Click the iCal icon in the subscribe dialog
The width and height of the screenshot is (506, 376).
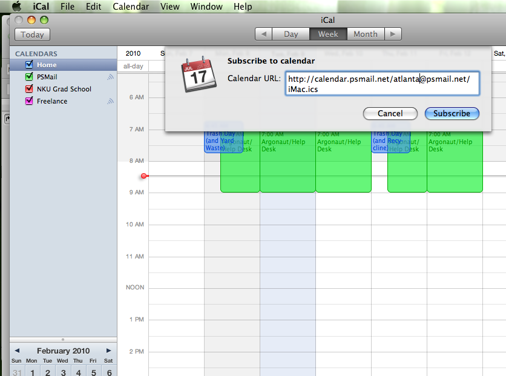point(199,74)
